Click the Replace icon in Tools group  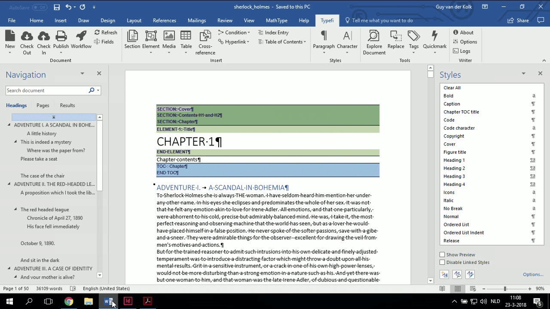(396, 36)
